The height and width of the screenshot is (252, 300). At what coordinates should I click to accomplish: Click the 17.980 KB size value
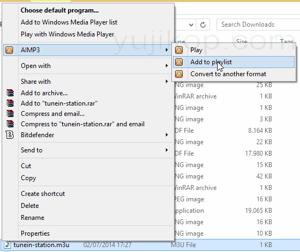tap(259, 153)
